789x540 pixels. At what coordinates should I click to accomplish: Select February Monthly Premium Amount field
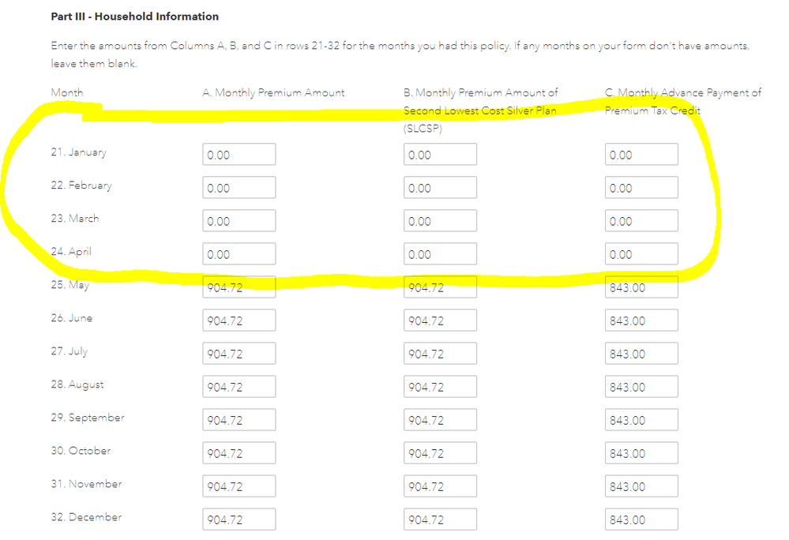(239, 188)
